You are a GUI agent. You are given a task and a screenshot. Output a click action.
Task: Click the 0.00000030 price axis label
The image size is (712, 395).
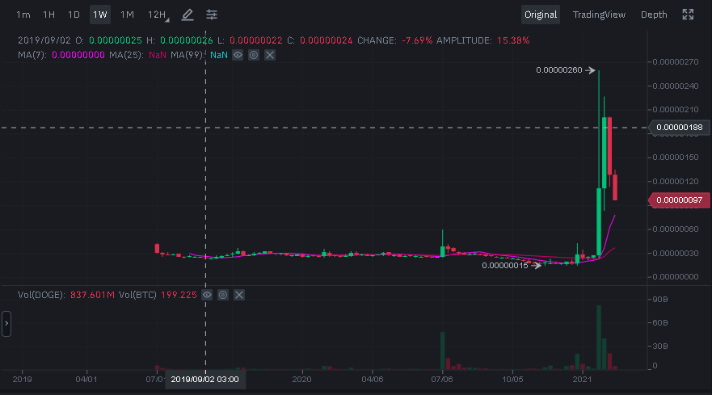click(x=676, y=254)
